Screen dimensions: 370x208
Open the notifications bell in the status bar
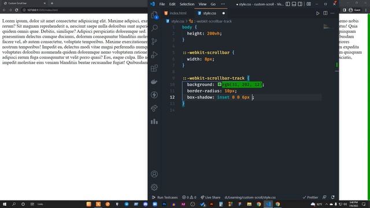pos(333,198)
